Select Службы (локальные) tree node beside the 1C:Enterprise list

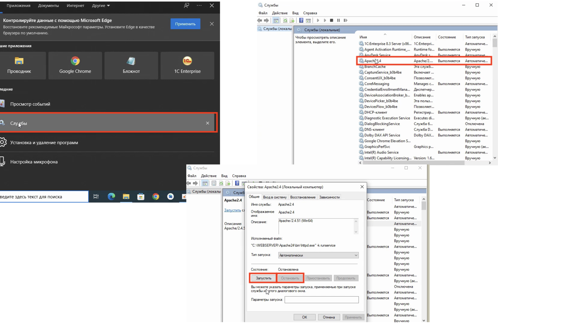tap(274, 29)
